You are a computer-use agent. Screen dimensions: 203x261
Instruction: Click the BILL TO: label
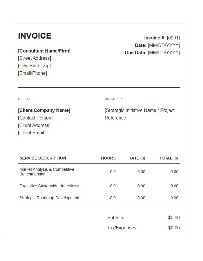pos(25,99)
